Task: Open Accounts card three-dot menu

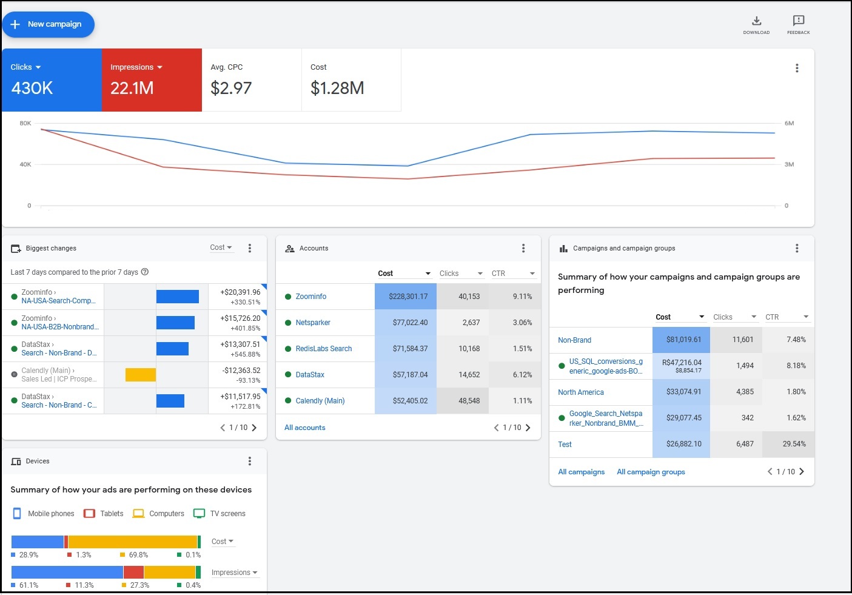Action: click(x=523, y=248)
